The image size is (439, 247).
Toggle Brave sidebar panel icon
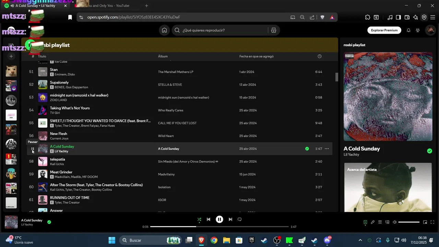click(x=398, y=17)
